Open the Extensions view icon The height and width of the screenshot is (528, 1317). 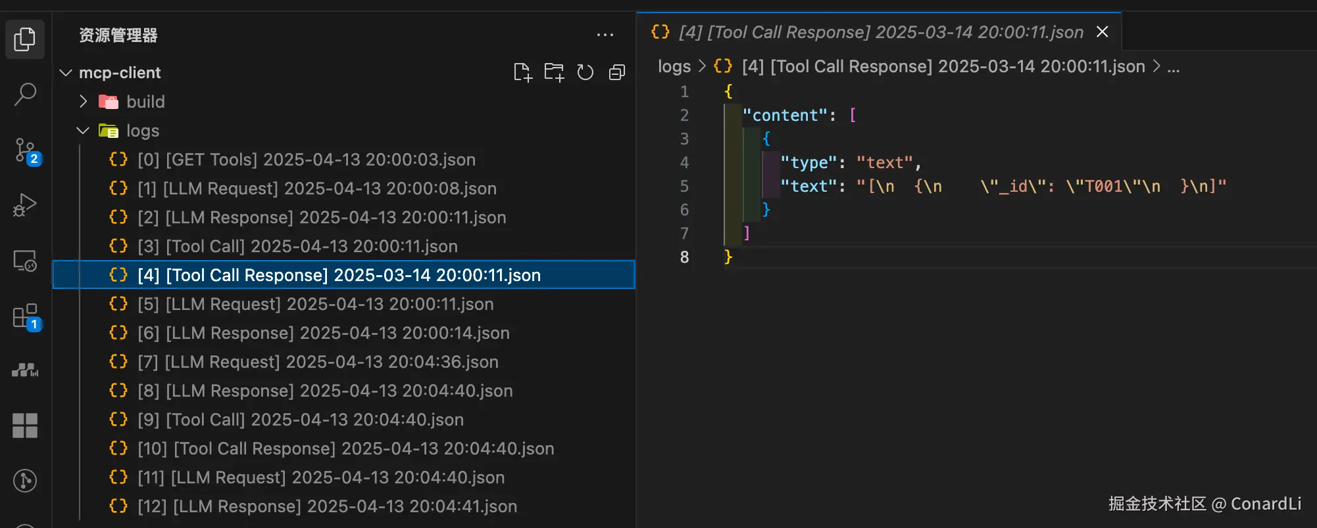(x=26, y=317)
